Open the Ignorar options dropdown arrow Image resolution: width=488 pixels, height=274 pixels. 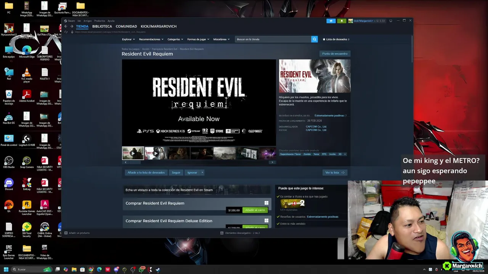click(202, 172)
